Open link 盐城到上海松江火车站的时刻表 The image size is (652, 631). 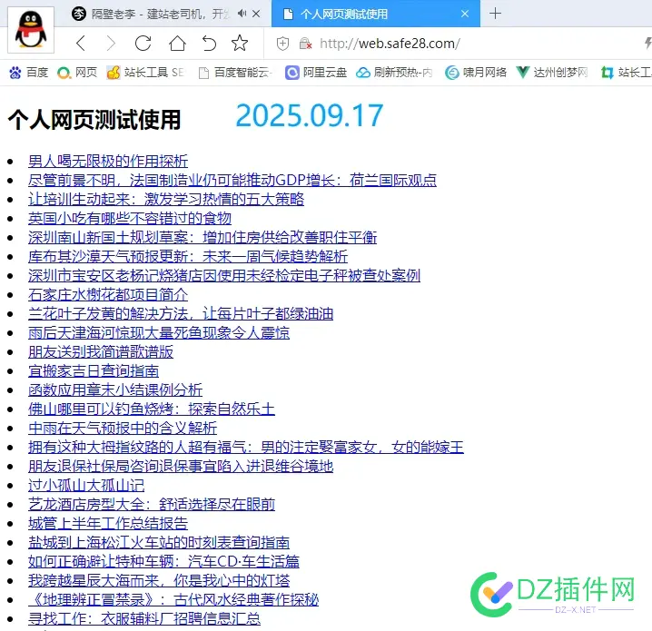pyautogui.click(x=159, y=543)
